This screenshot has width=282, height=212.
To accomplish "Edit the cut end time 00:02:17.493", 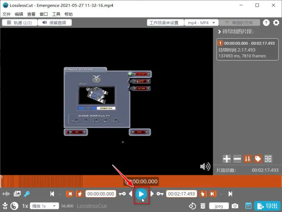I will 182,194.
